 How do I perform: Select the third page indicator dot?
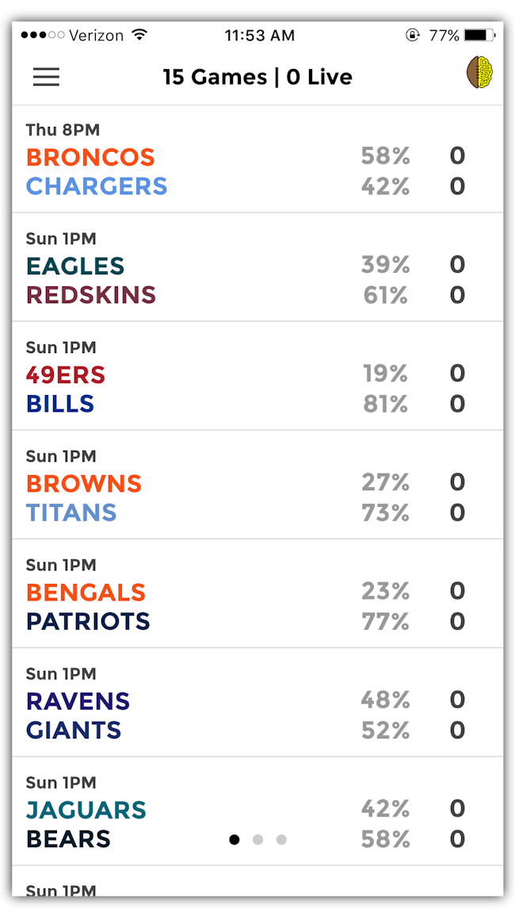[282, 839]
